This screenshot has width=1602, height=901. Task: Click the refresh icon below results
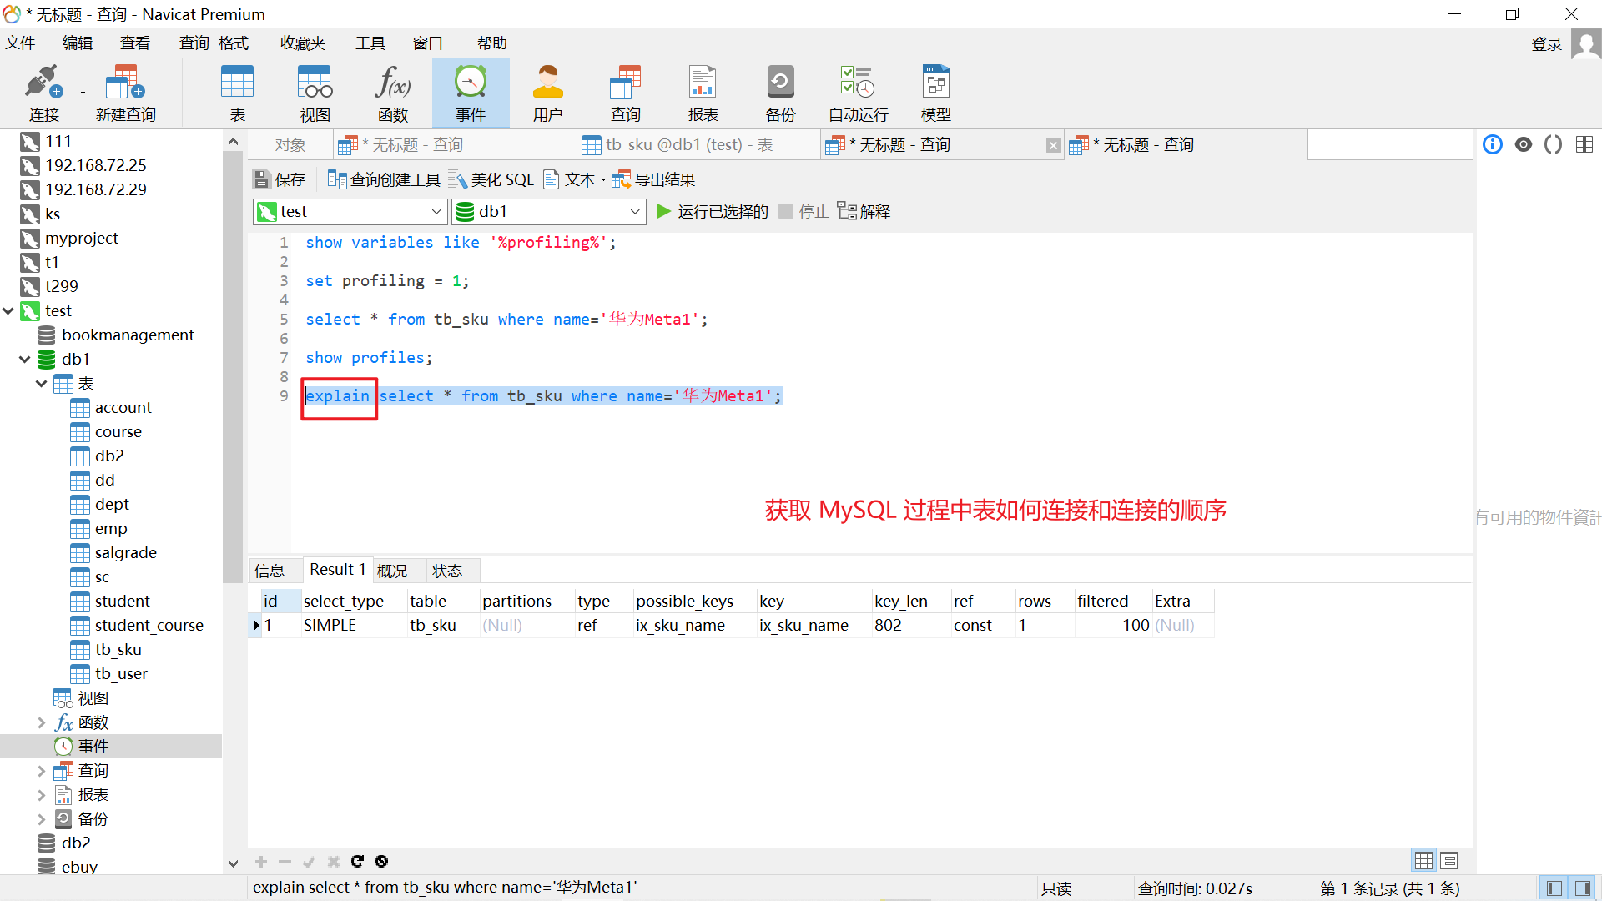pyautogui.click(x=357, y=861)
